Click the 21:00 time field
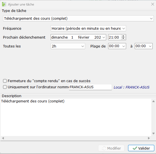 (x=115, y=37)
